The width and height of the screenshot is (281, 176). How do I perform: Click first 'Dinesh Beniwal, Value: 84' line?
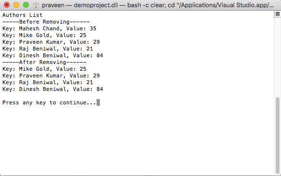(53, 55)
